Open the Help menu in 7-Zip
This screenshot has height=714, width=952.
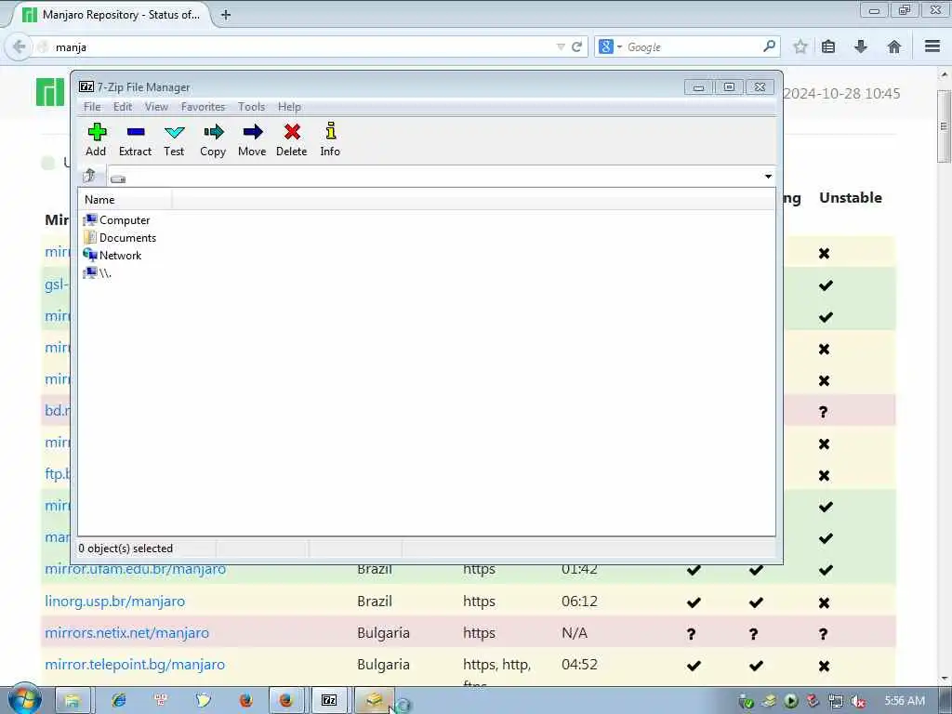coord(290,107)
